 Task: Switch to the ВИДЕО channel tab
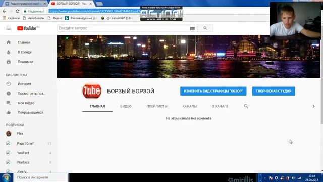tap(126, 106)
